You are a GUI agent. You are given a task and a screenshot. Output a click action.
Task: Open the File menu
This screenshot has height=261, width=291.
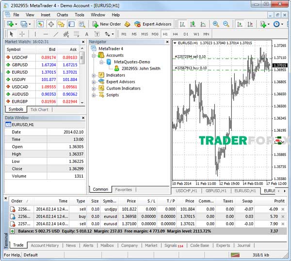16,15
